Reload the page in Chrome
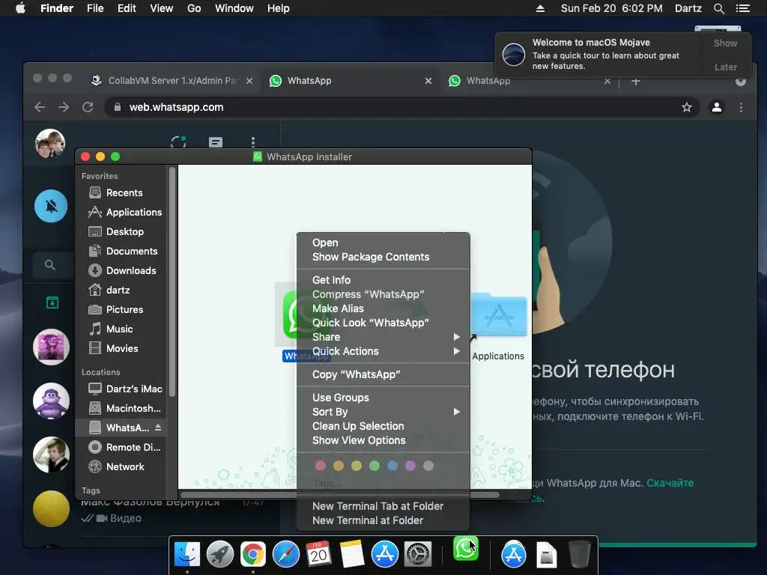This screenshot has height=575, width=767. click(88, 107)
